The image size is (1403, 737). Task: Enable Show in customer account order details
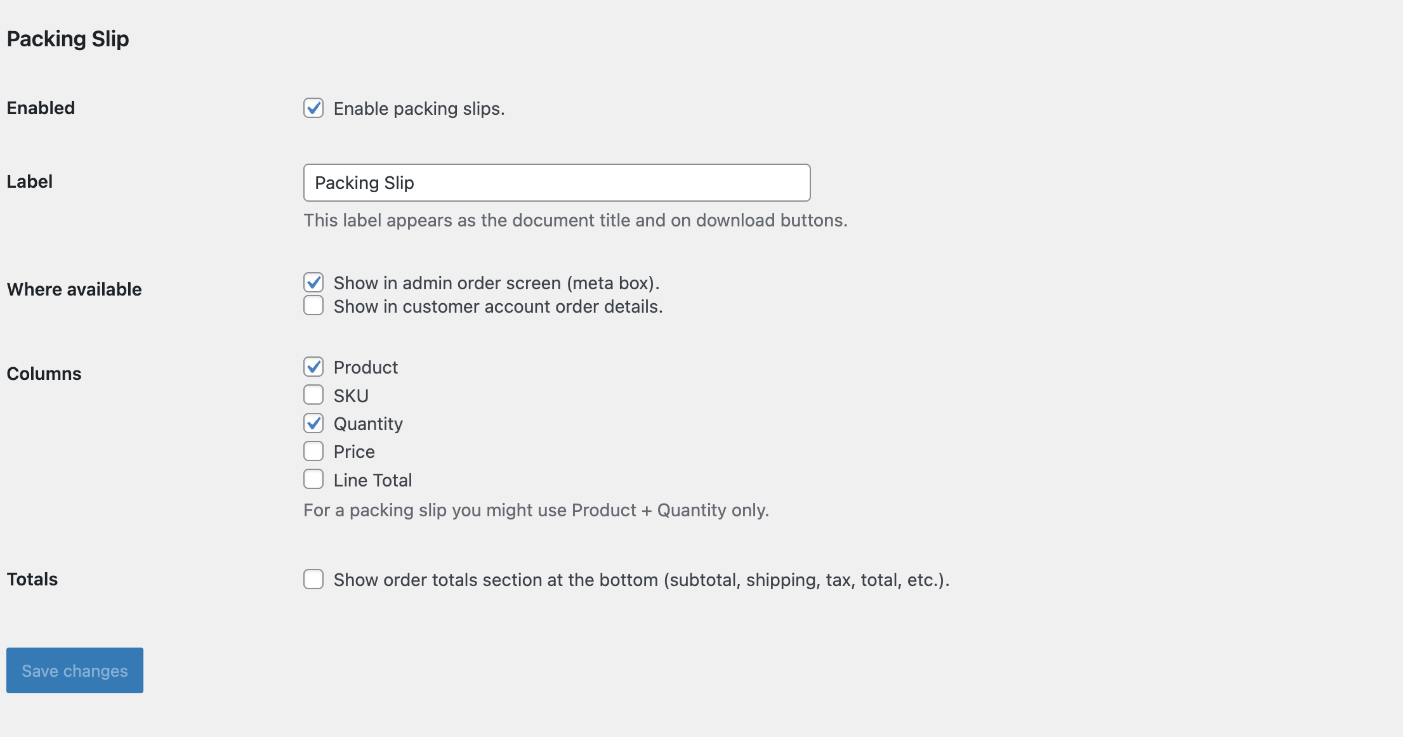(x=313, y=306)
